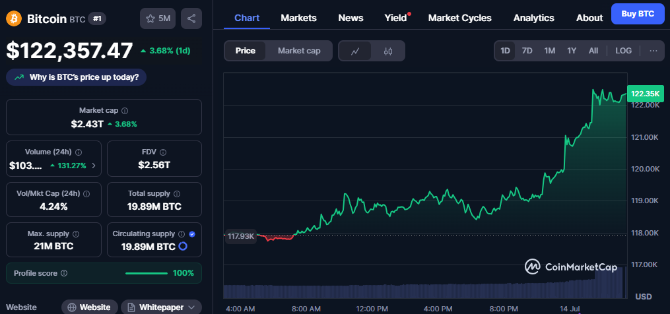Image resolution: width=670 pixels, height=314 pixels.
Task: Enable LOG scale on chart
Action: [623, 51]
